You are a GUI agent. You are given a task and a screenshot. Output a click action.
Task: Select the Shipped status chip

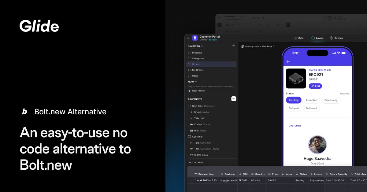tap(294, 108)
